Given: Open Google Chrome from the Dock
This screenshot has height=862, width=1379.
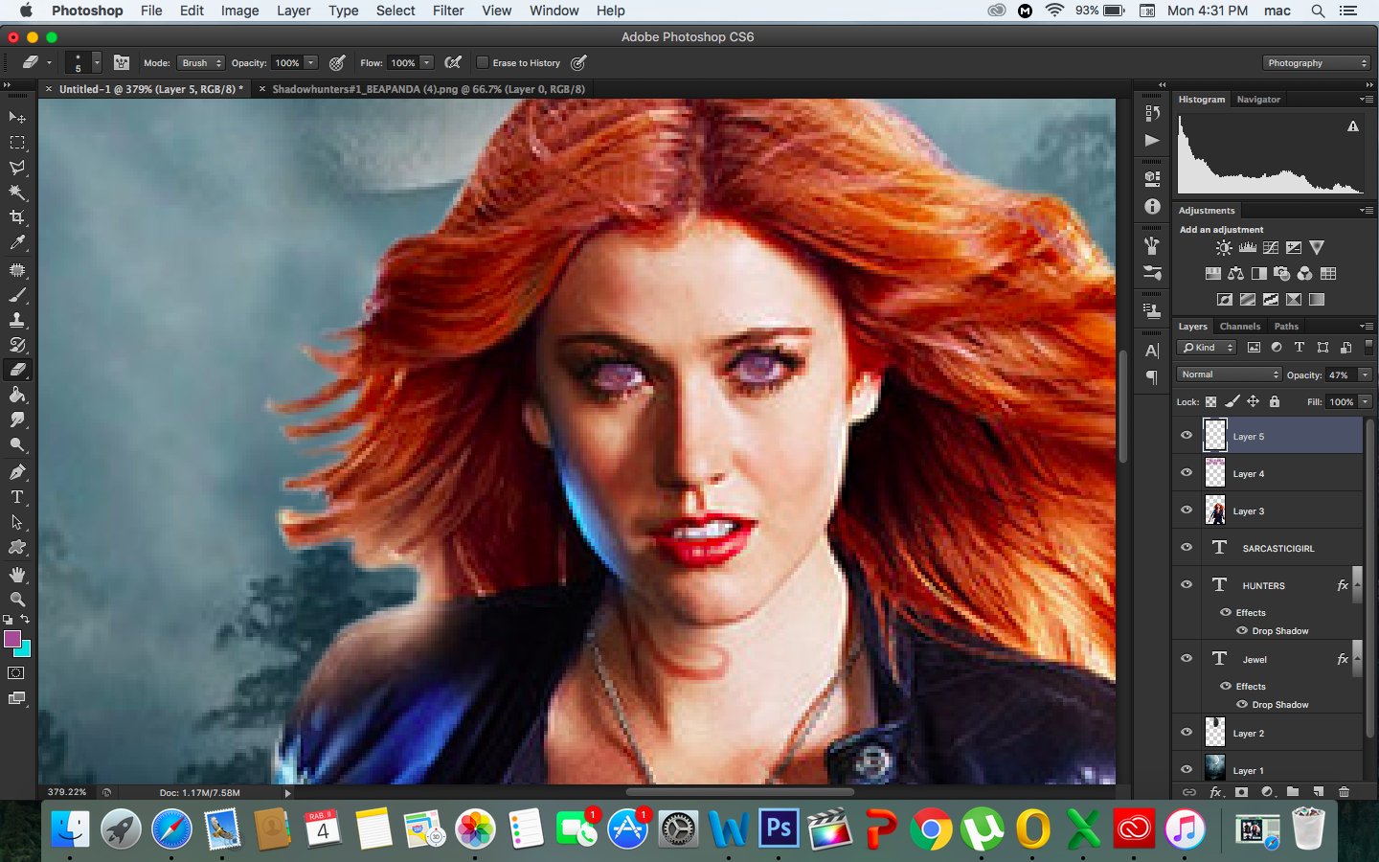Looking at the screenshot, I should tap(931, 828).
